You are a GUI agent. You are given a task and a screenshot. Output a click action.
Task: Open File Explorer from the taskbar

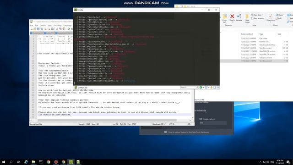(x=33, y=162)
